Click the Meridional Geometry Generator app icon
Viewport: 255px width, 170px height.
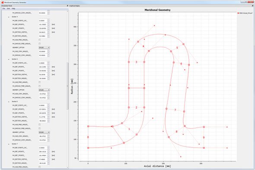pyautogui.click(x=2, y=2)
